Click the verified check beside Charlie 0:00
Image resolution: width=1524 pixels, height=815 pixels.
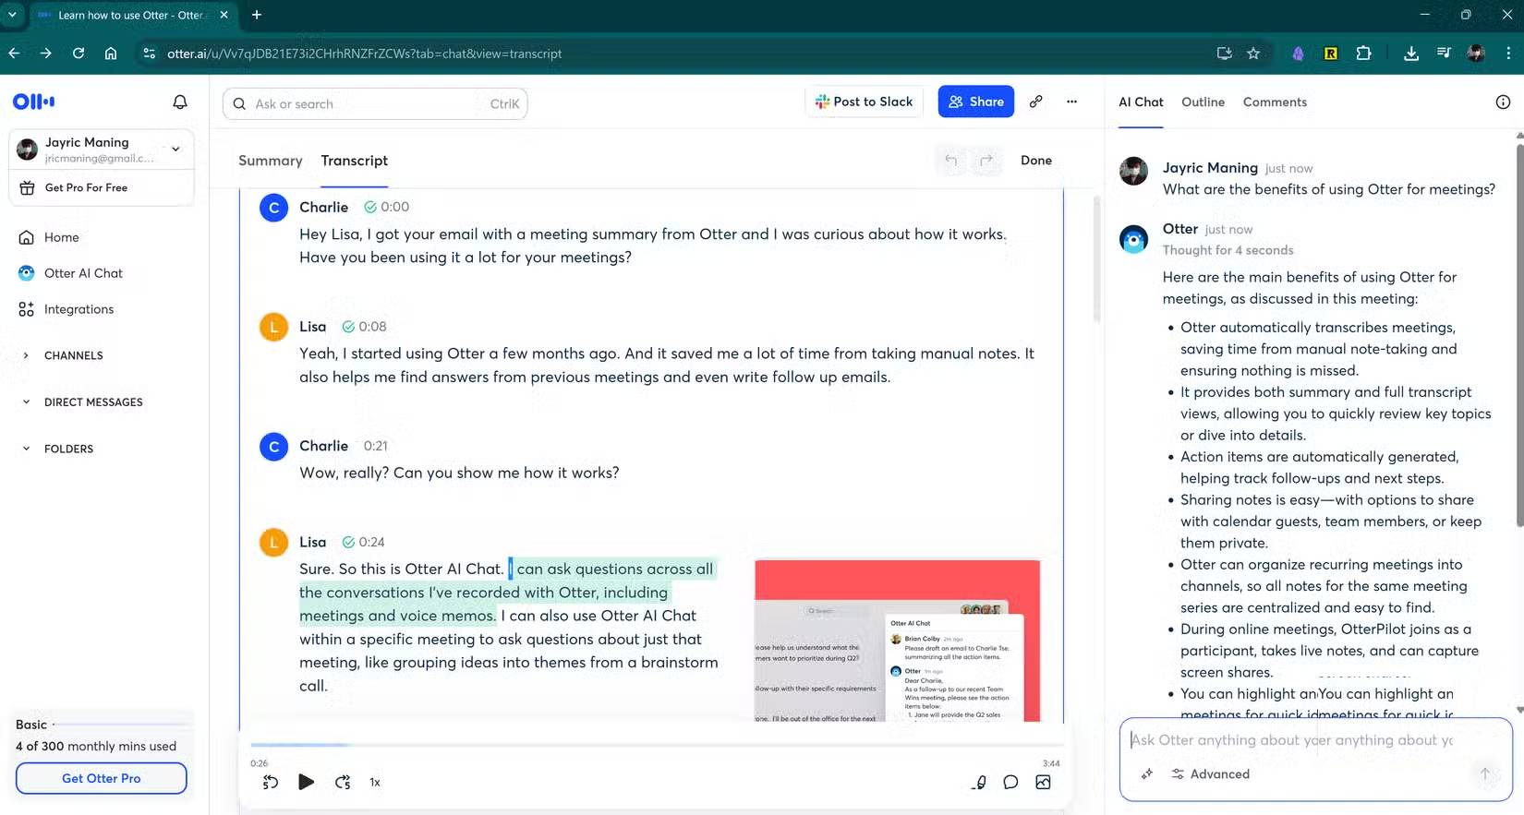click(x=369, y=207)
